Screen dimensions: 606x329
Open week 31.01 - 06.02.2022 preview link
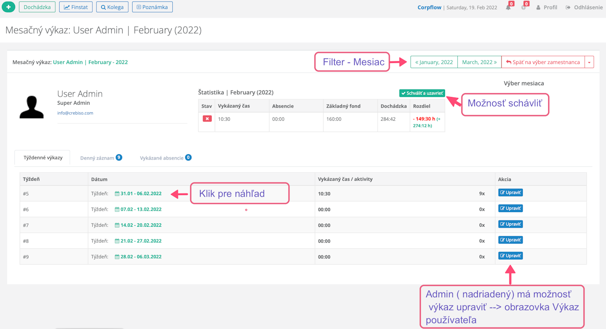point(141,194)
